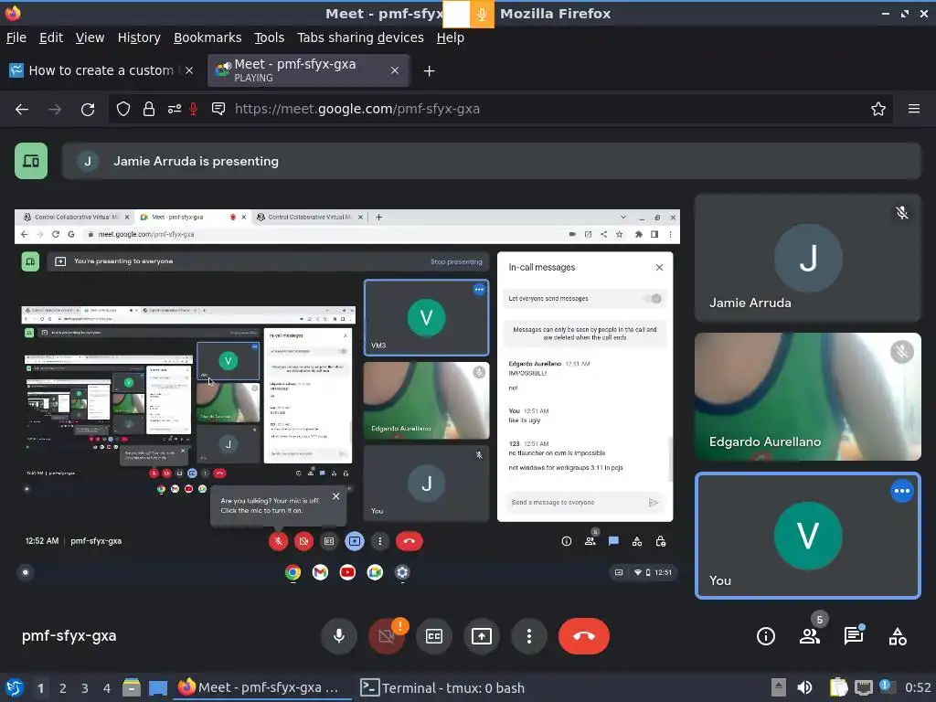
Task: Click the Jamie Arruda is presenting banner
Action: click(x=491, y=161)
